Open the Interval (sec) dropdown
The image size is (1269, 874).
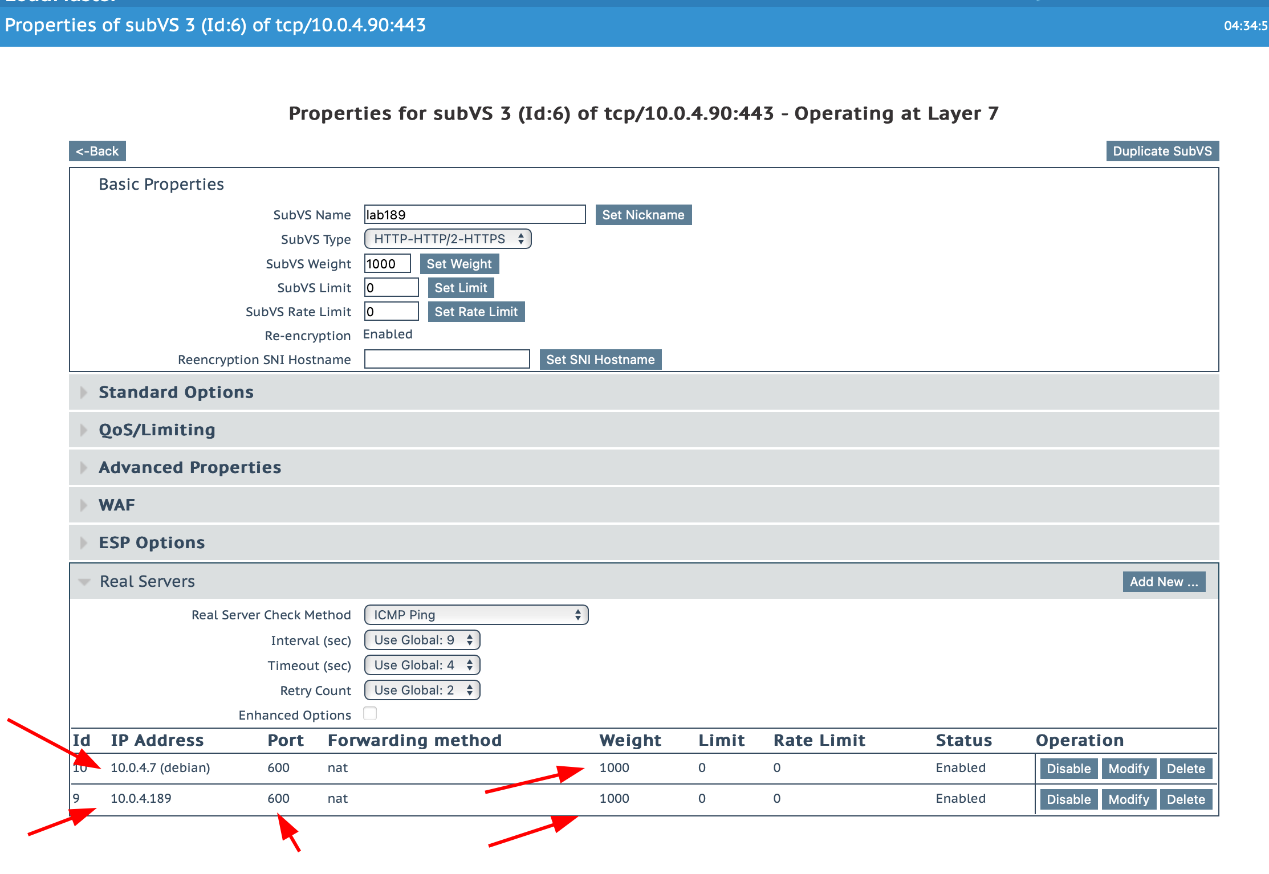pos(422,640)
